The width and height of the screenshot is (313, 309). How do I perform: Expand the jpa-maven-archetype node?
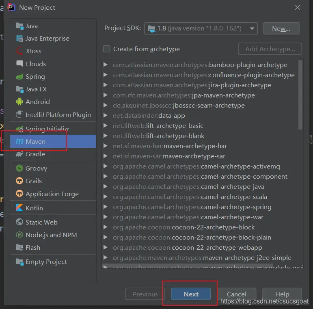pyautogui.click(x=106, y=95)
